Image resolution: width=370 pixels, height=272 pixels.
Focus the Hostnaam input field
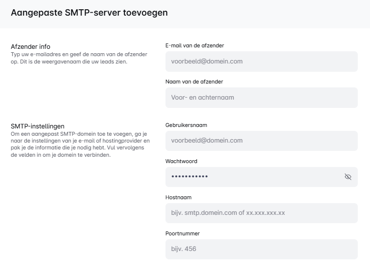[261, 213]
